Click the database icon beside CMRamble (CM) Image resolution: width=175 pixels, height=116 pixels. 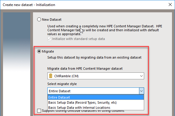51,76
